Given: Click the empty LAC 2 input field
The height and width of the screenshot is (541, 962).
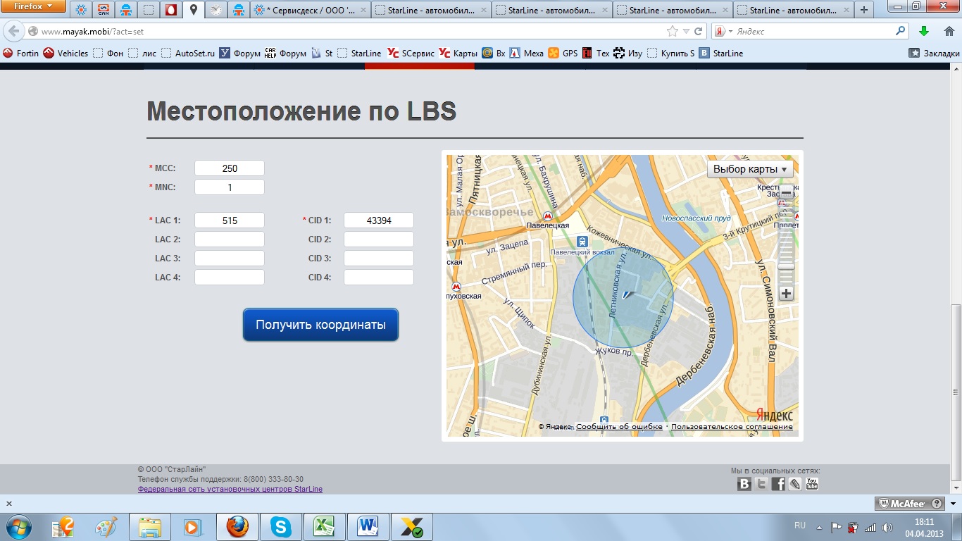Looking at the screenshot, I should tap(230, 240).
